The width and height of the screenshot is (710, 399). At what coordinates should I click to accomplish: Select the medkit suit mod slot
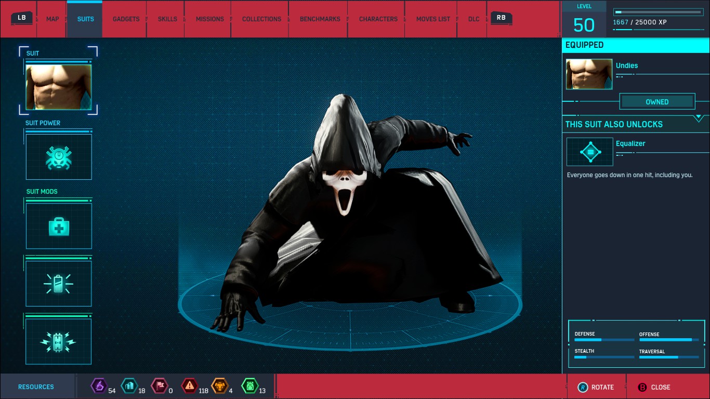pyautogui.click(x=59, y=227)
